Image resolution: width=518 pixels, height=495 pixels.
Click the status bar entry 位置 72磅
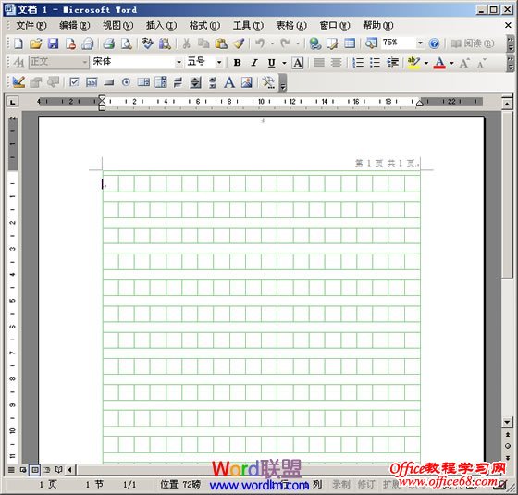180,485
